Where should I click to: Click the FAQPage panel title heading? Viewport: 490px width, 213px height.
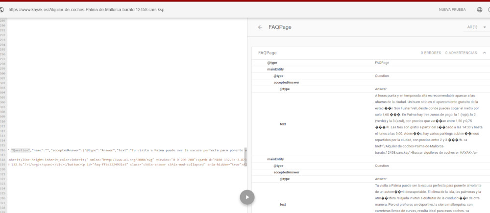[280, 27]
